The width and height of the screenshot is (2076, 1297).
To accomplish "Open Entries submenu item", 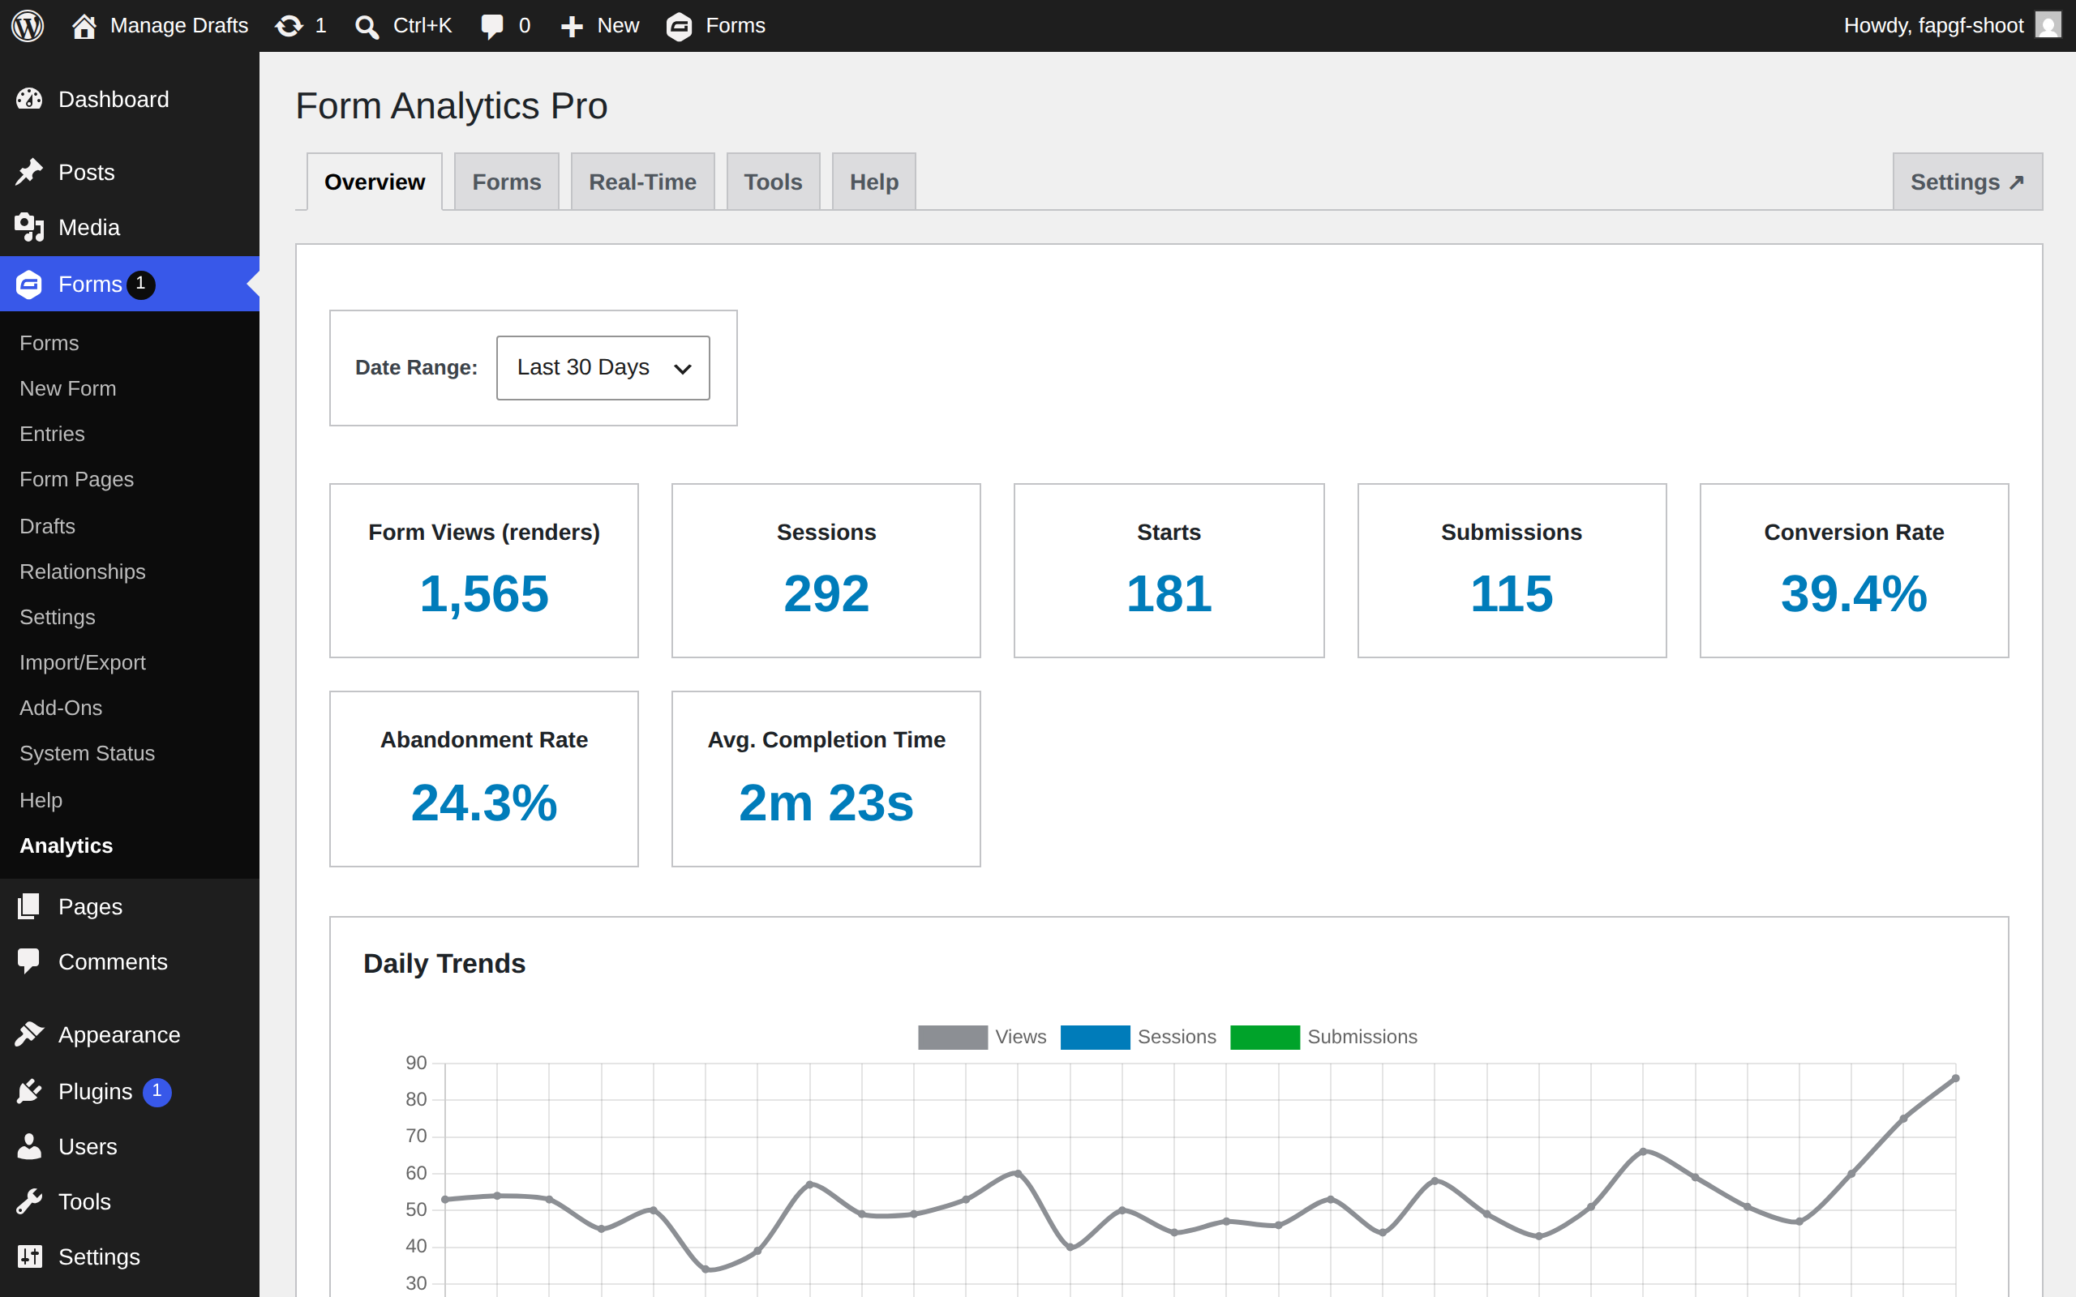I will pyautogui.click(x=51, y=434).
